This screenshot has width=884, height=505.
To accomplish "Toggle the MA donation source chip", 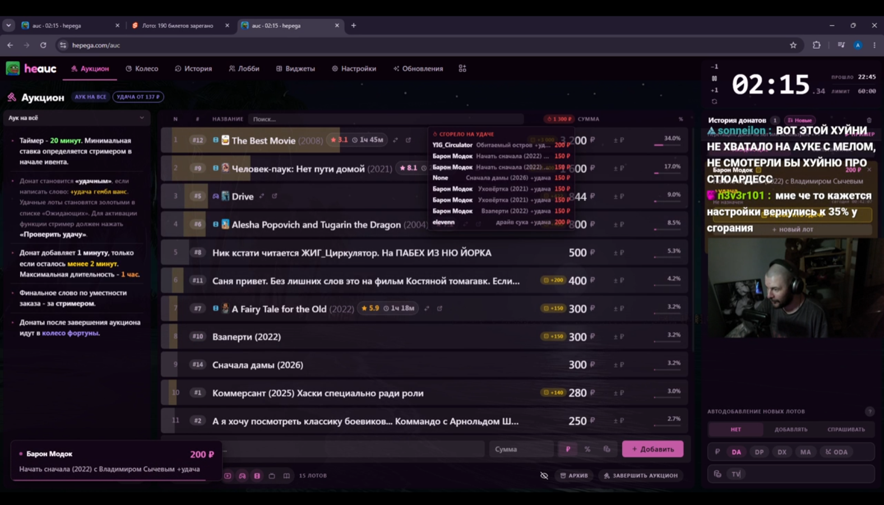I will (806, 452).
